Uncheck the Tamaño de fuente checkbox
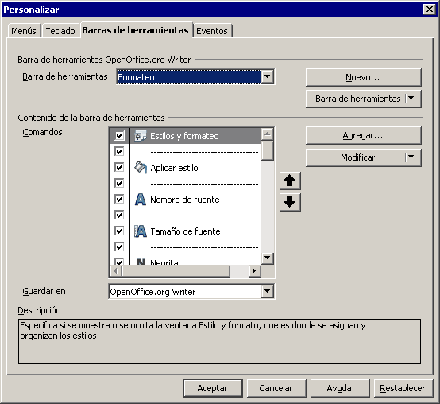440x404 pixels. click(119, 231)
